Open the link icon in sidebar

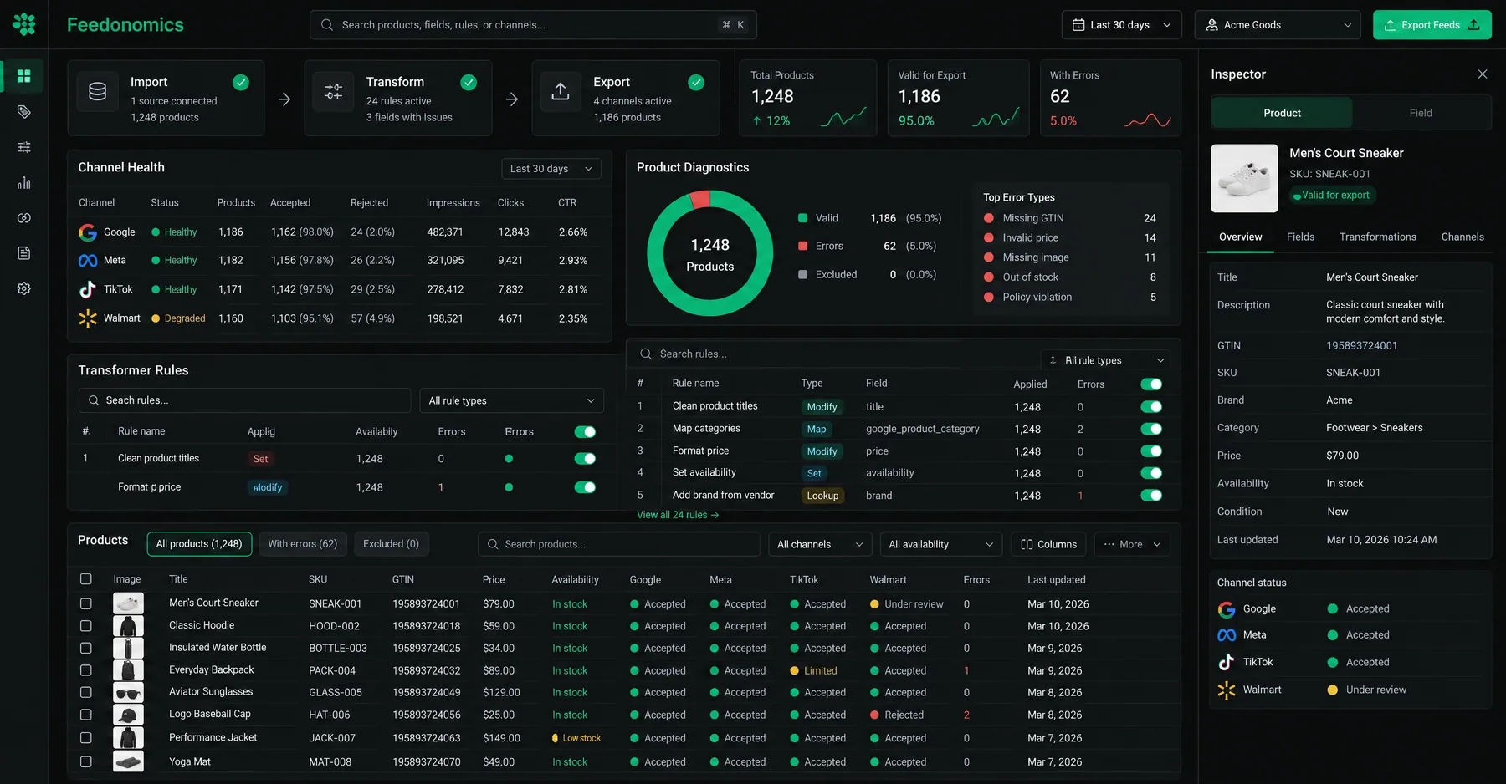(24, 218)
